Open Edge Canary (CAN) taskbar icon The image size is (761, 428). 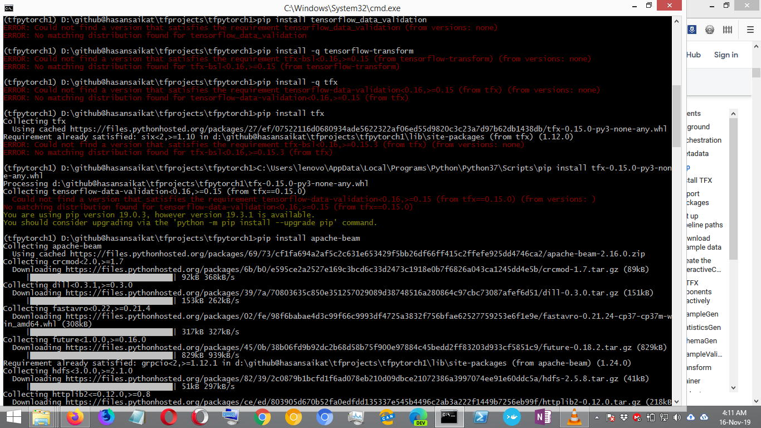(387, 417)
